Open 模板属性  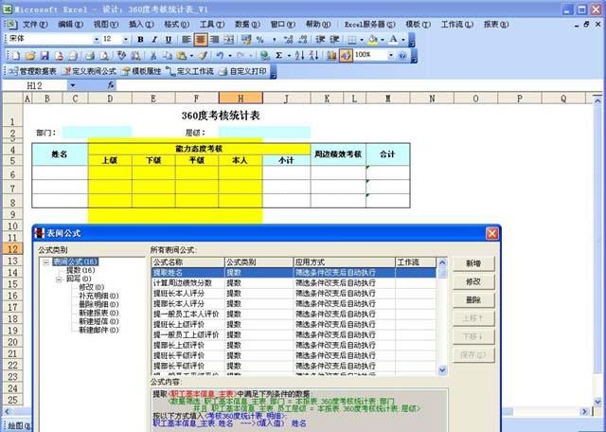pyautogui.click(x=141, y=72)
